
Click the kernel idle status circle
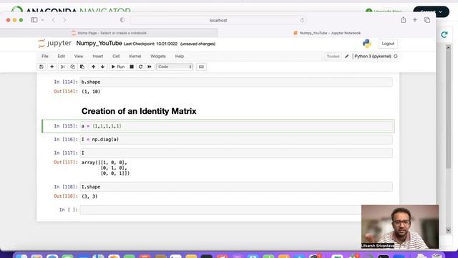[x=396, y=56]
